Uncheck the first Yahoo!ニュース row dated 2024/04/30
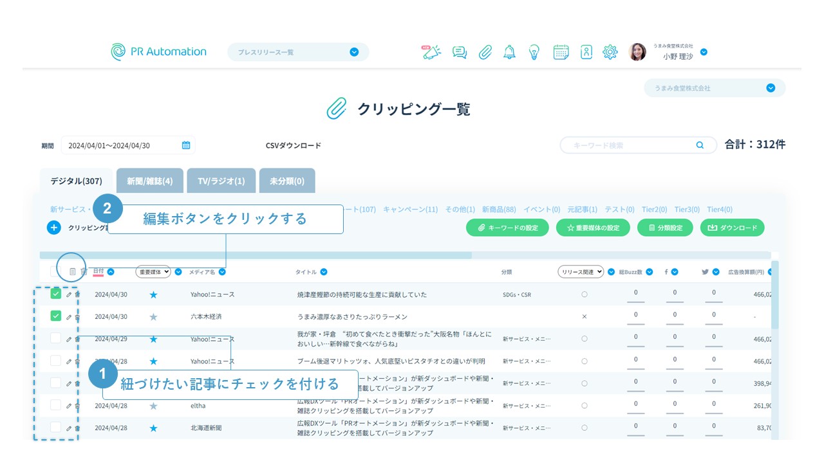This screenshot has width=824, height=463. click(x=56, y=295)
